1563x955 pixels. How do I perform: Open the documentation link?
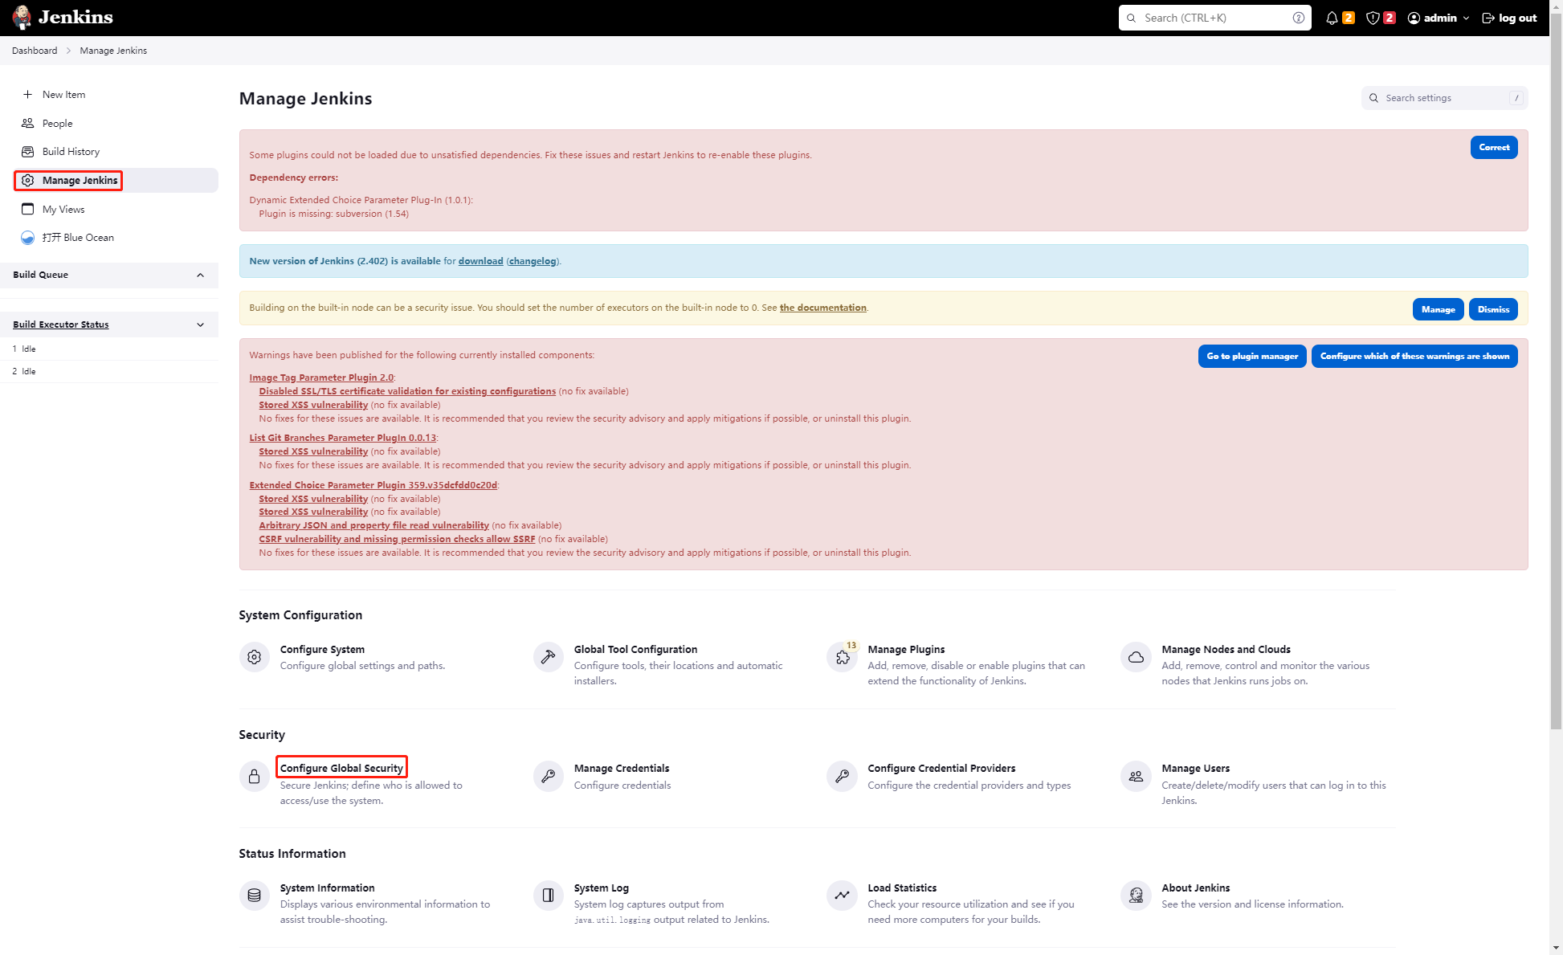[x=822, y=308]
